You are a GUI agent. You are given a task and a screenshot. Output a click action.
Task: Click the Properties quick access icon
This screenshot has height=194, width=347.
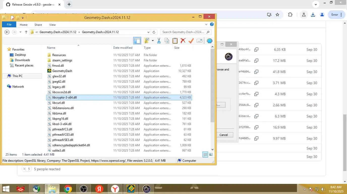tap(12, 17)
